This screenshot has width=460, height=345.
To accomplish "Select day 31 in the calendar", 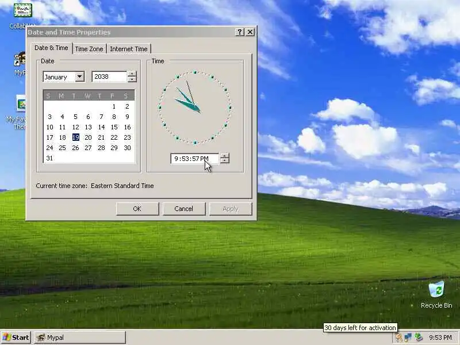I will coord(49,158).
